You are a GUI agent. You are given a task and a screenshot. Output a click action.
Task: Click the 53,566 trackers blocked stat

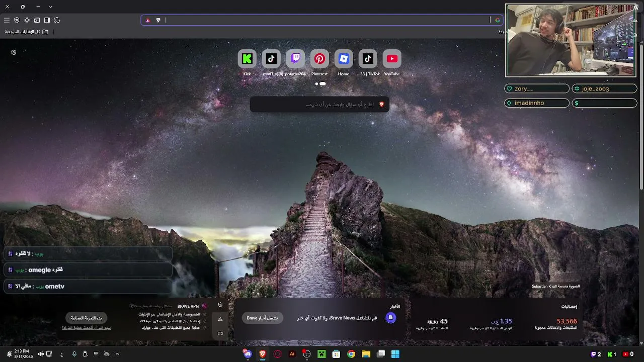click(556, 324)
